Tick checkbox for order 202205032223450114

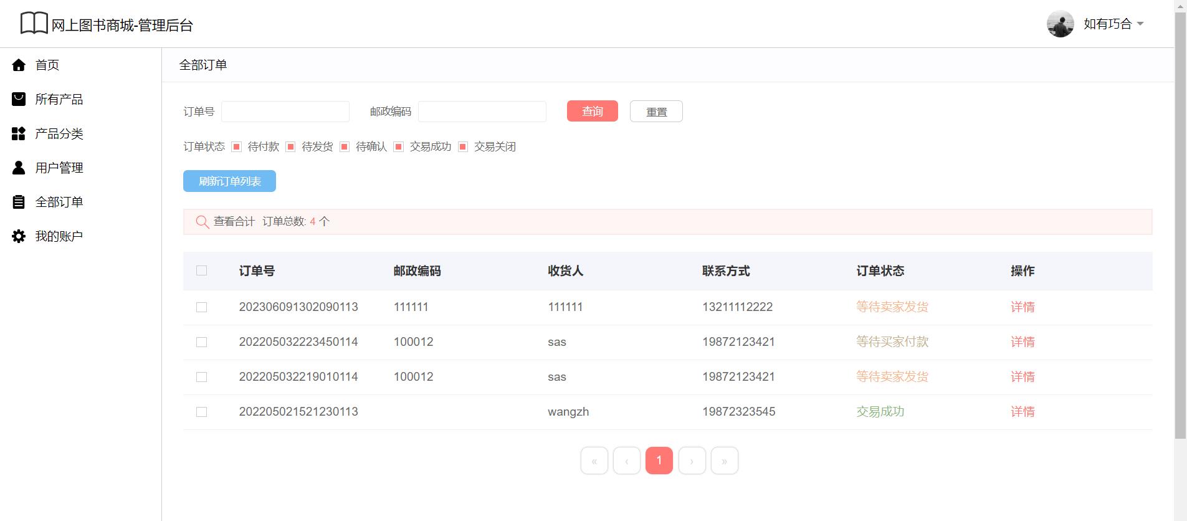tap(201, 342)
